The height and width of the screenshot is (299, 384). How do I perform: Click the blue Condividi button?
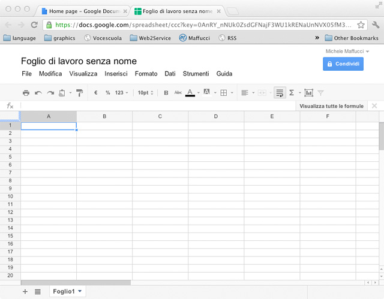pyautogui.click(x=343, y=64)
